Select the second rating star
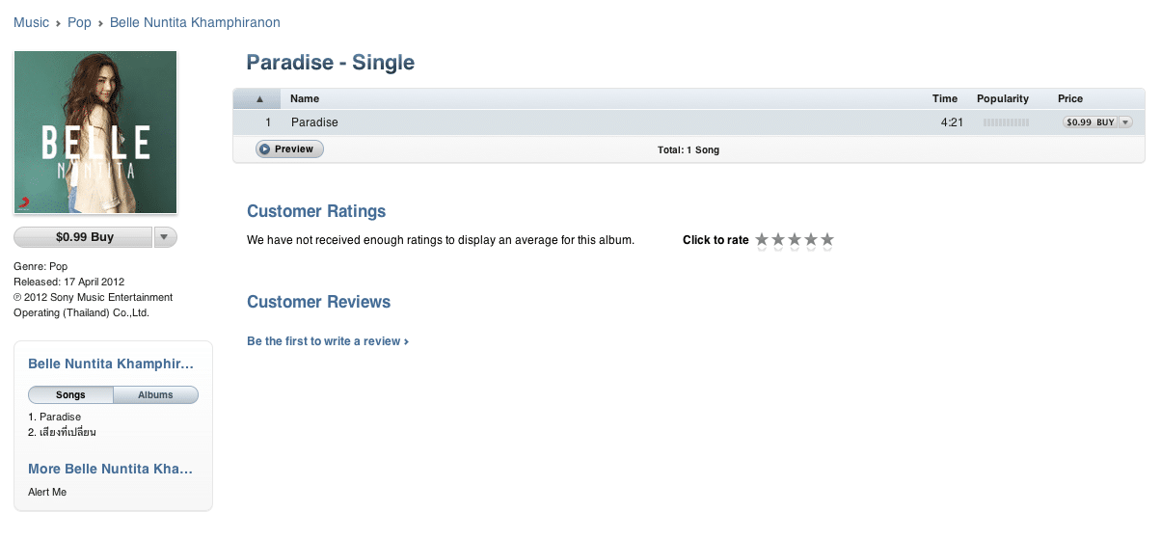Viewport: 1161px width, 539px height. [x=778, y=240]
